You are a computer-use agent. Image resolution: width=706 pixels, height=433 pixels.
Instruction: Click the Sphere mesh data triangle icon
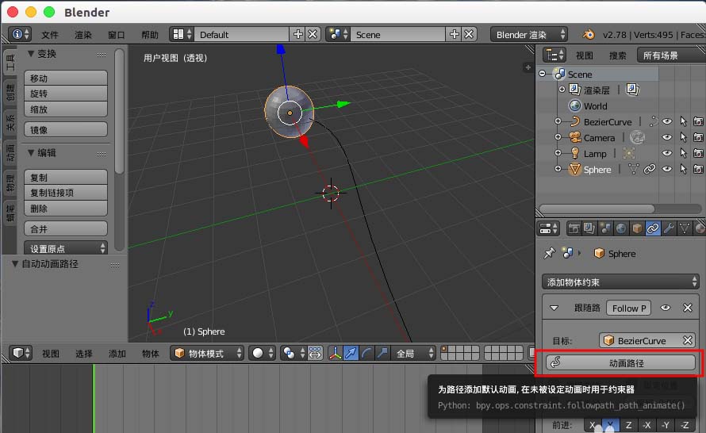[634, 169]
